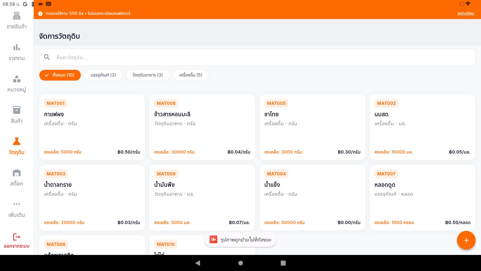
Task: Filter by บรรจุภัณฑ์ (2) chip
Action: pyautogui.click(x=103, y=75)
